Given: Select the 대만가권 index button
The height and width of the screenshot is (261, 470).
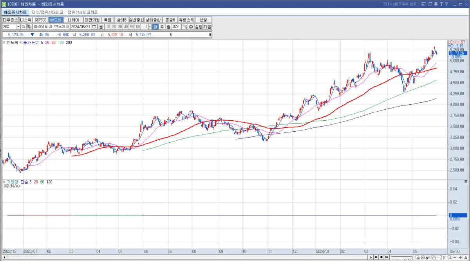Looking at the screenshot, I should click(92, 20).
